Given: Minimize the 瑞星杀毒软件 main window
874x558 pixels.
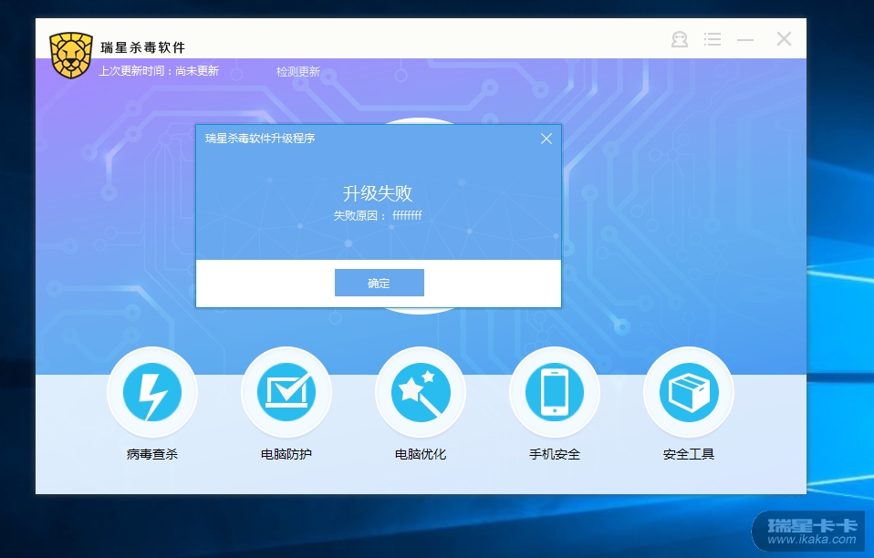Looking at the screenshot, I should point(745,39).
